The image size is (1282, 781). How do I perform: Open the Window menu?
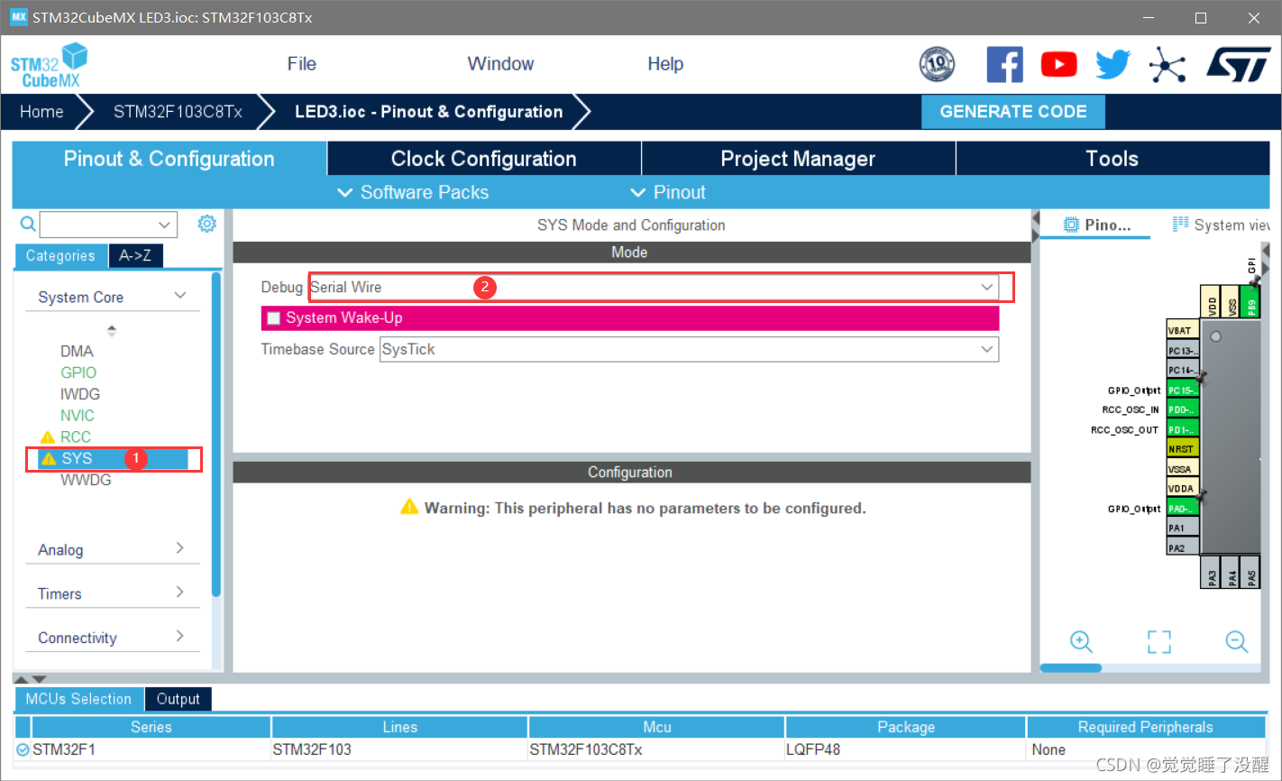500,64
